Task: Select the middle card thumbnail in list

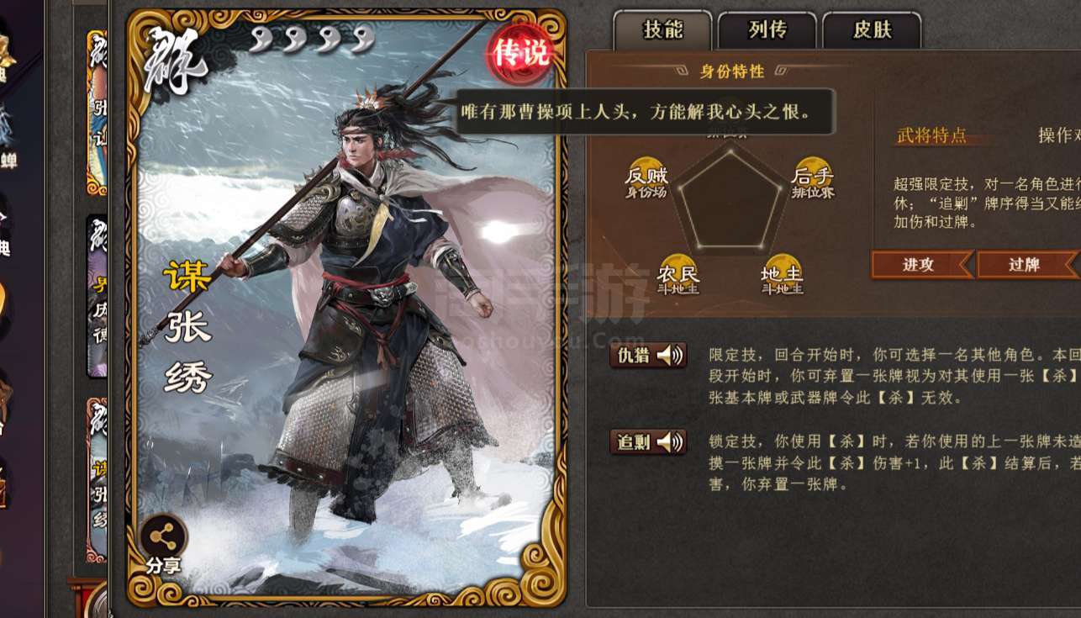Action: (97, 296)
